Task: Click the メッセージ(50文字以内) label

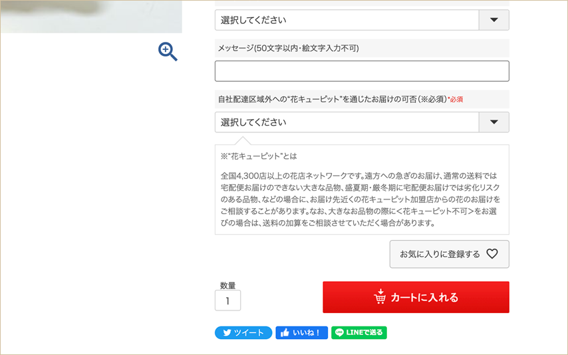Action: [288, 49]
